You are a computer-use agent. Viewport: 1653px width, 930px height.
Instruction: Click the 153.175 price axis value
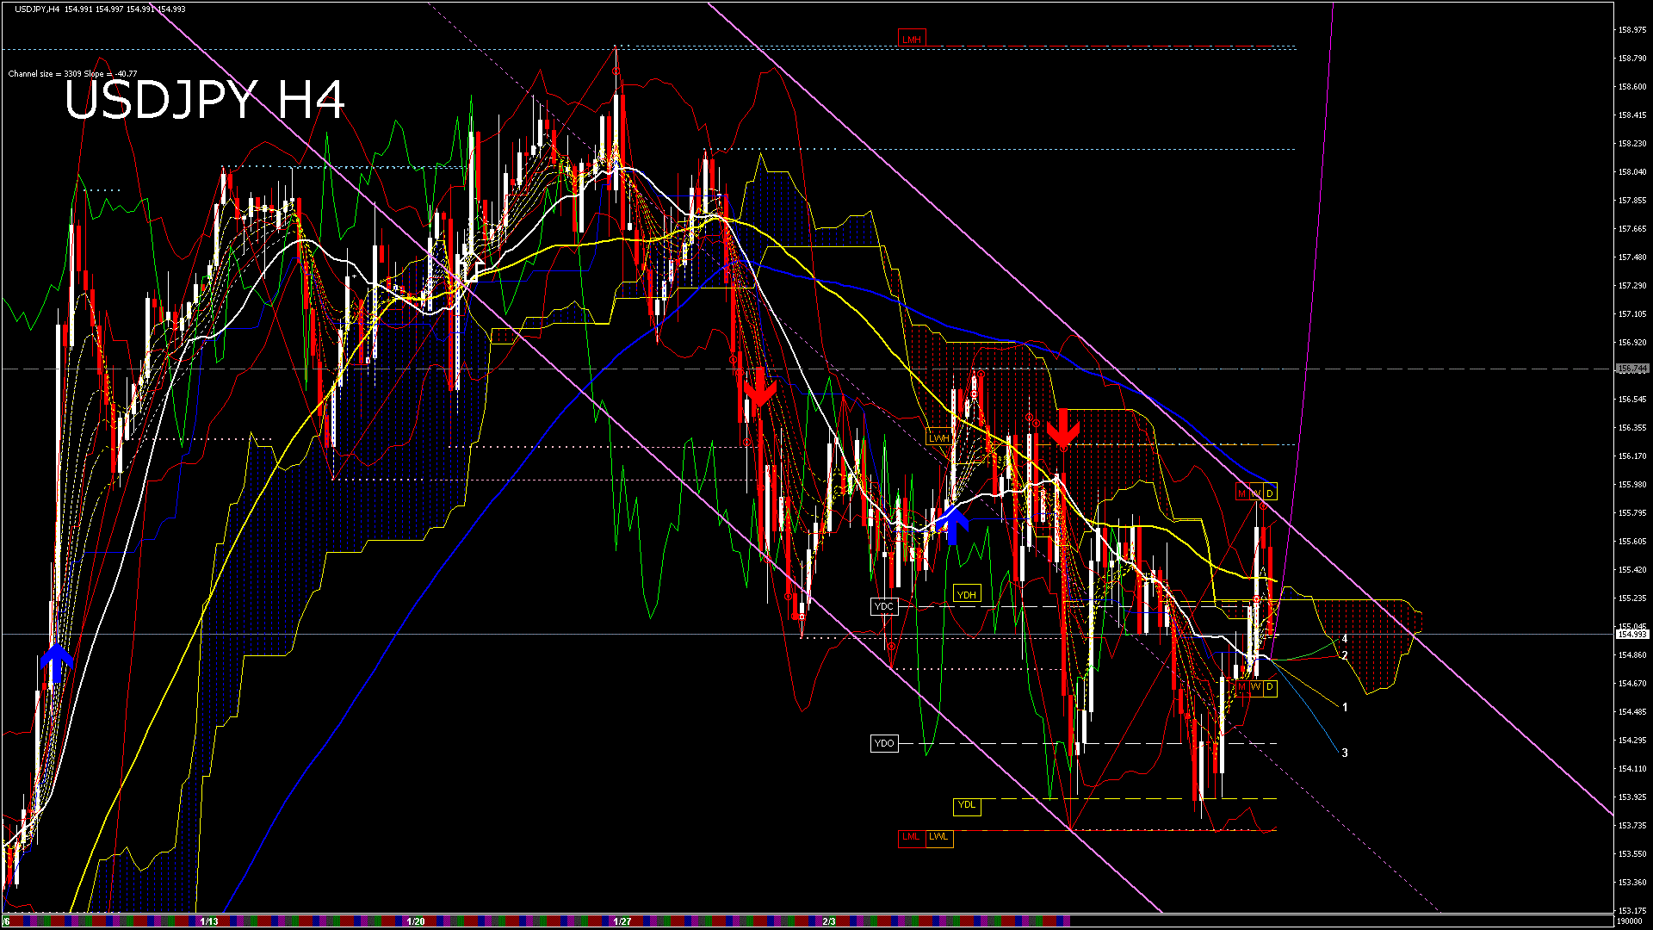pos(1633,910)
